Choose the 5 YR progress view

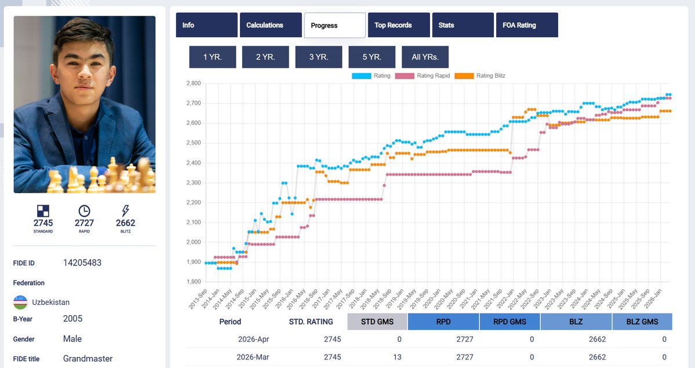pyautogui.click(x=372, y=57)
